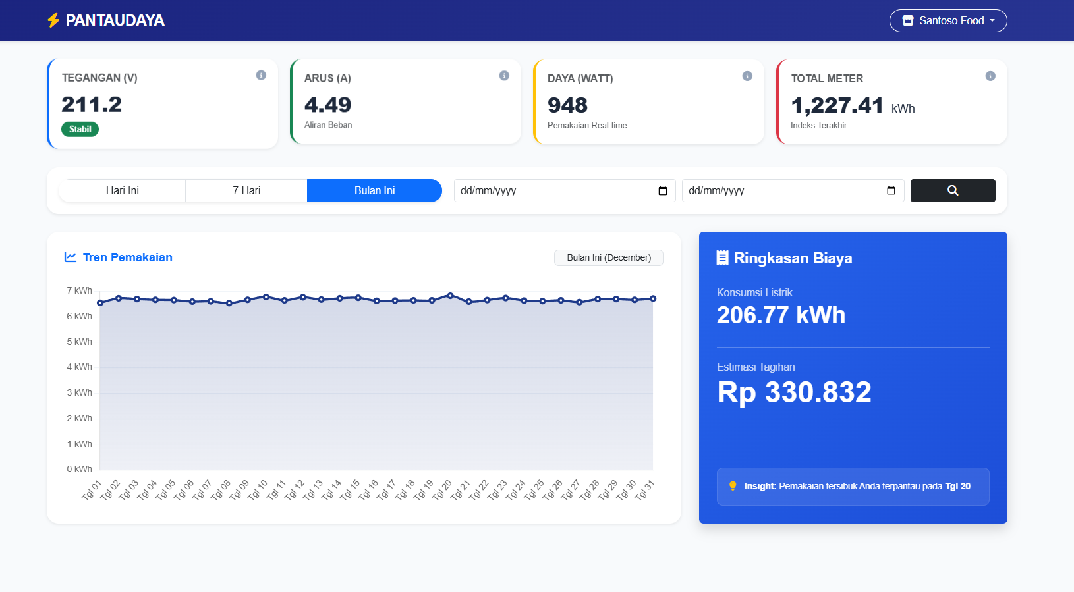Click the info icon on Total Meter card

tap(990, 76)
